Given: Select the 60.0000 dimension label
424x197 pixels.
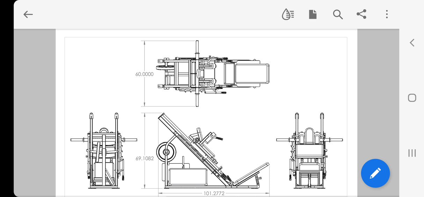Looking at the screenshot, I should pos(144,74).
